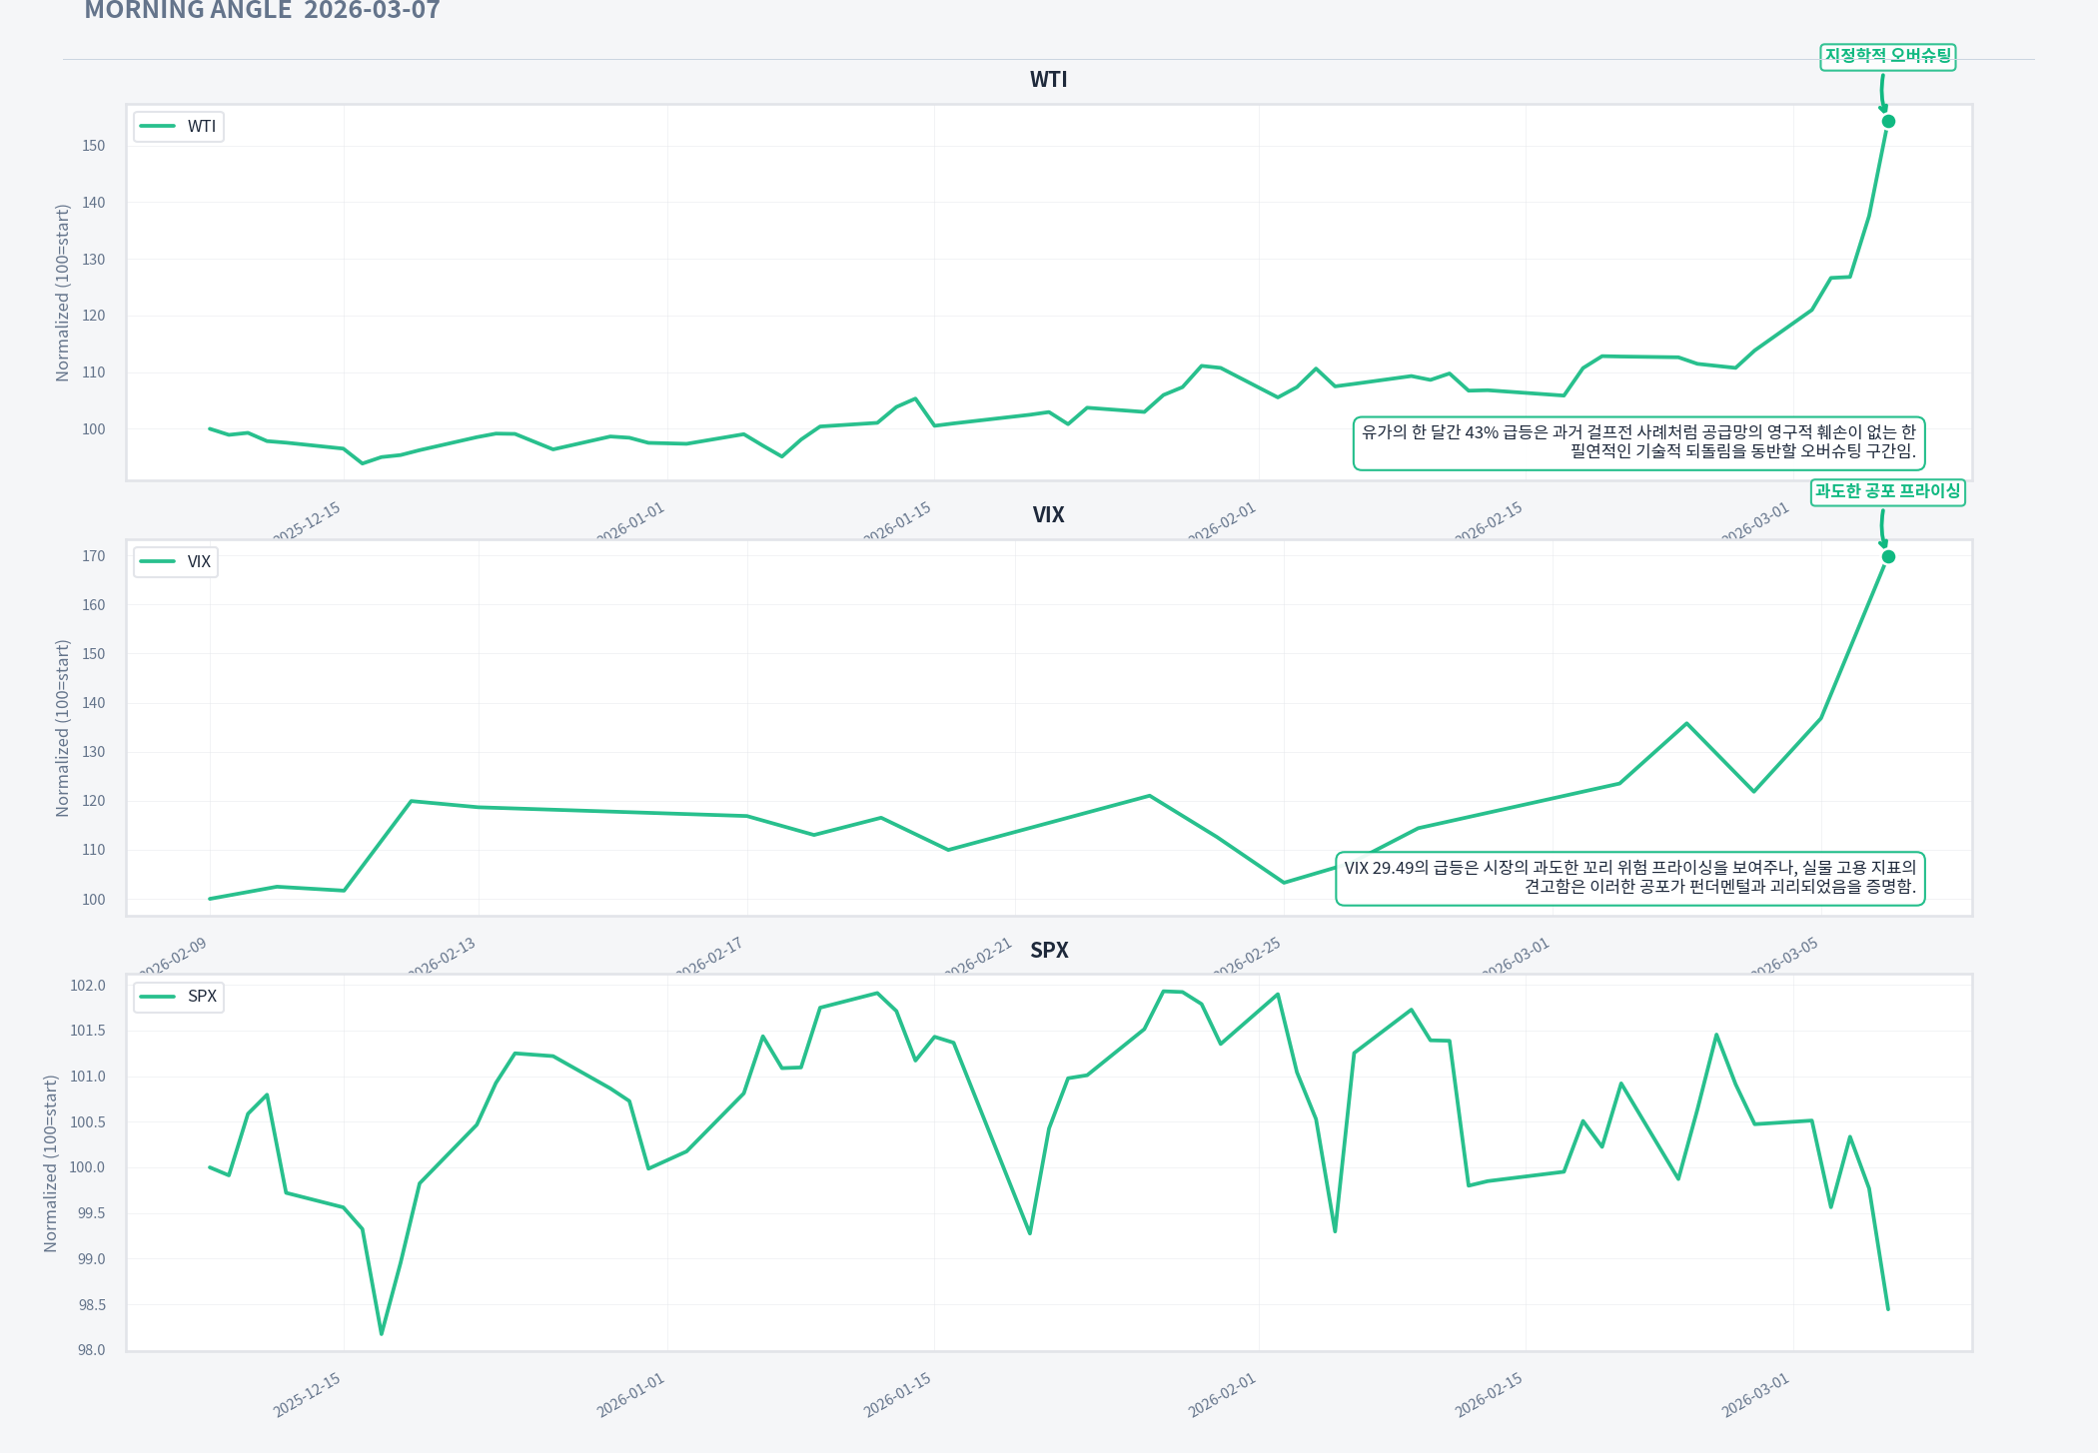This screenshot has width=2098, height=1453.
Task: Click the SPX chart title
Action: tap(1048, 951)
